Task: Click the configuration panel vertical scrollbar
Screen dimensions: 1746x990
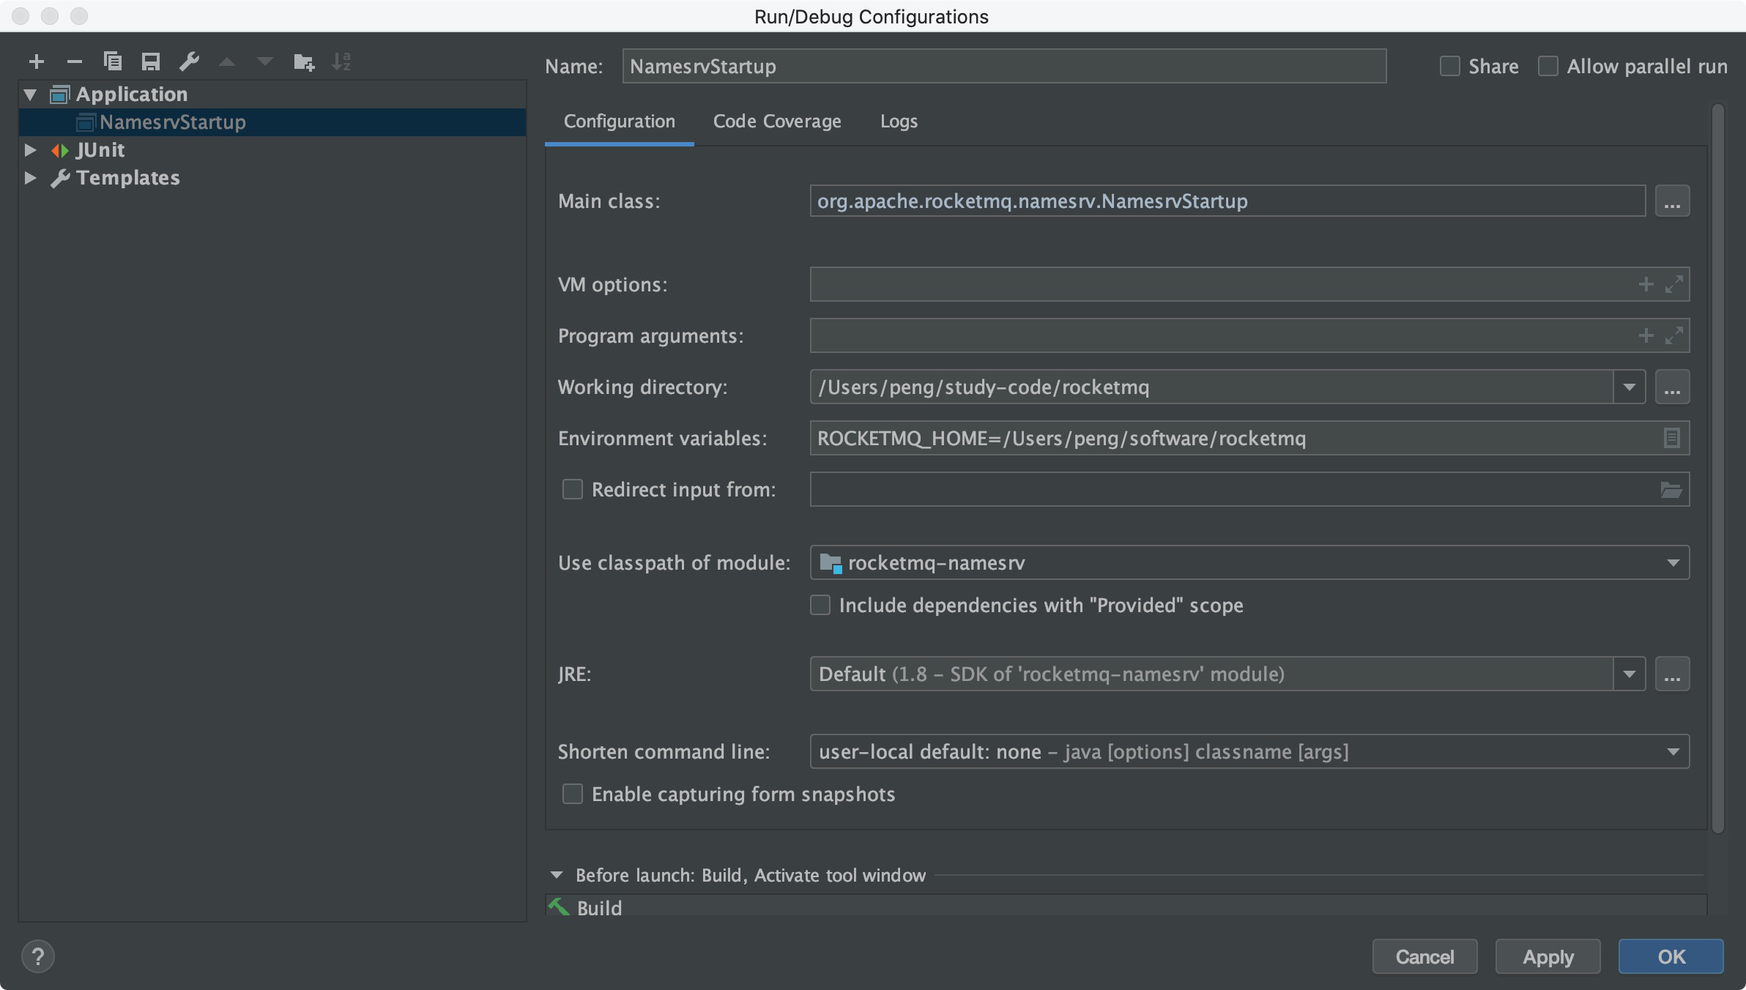Action: click(1717, 469)
